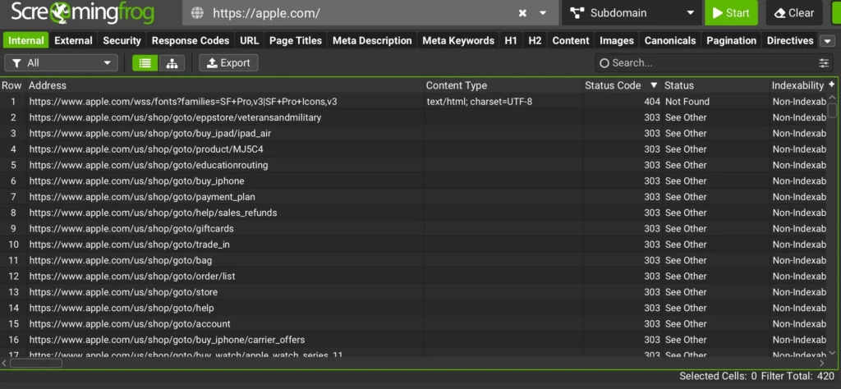Switch to tree site structure view

pyautogui.click(x=172, y=62)
